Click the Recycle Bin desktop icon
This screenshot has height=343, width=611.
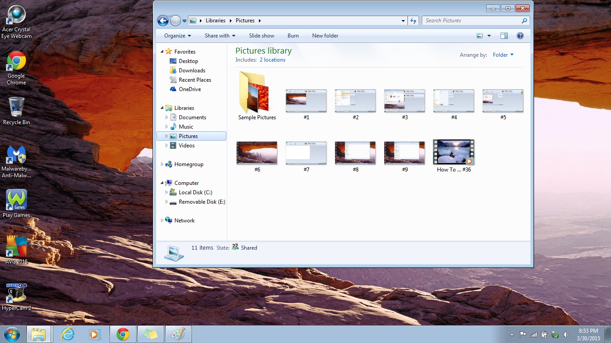(x=17, y=111)
